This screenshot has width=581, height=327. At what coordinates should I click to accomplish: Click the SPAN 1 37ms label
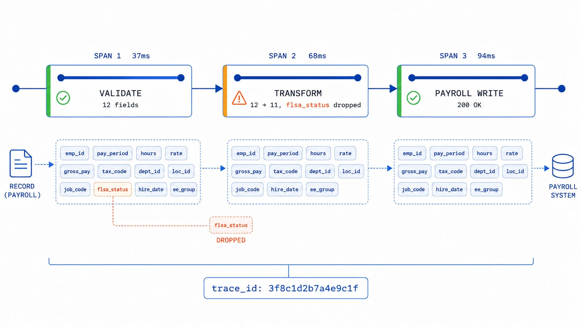[122, 56]
